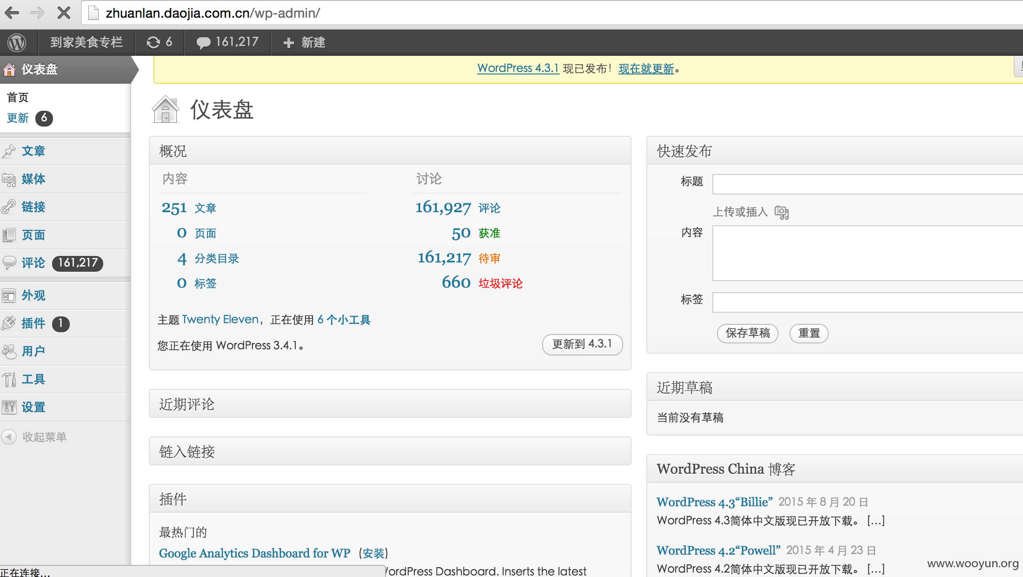Open the 6 个小工具 link
This screenshot has width=1023, height=577.
coord(344,320)
